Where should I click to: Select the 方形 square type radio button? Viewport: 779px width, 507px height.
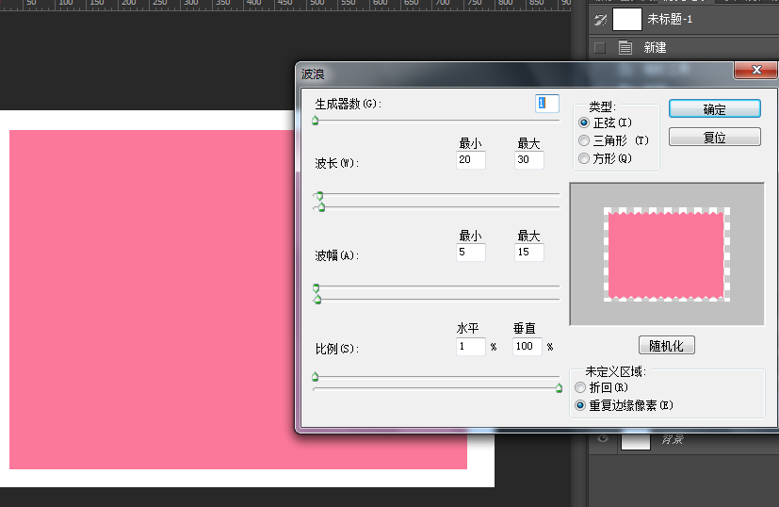(x=584, y=158)
